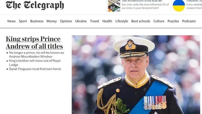This screenshot has height=114, width=202.
Task: Open the 50 greatest albums thumbnail
Action: click(x=114, y=6)
